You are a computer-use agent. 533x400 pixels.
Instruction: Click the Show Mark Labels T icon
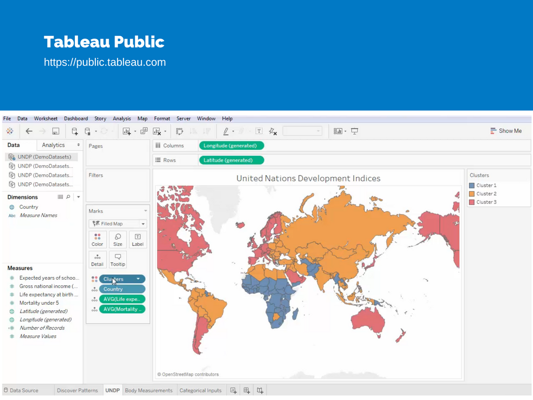coord(259,131)
